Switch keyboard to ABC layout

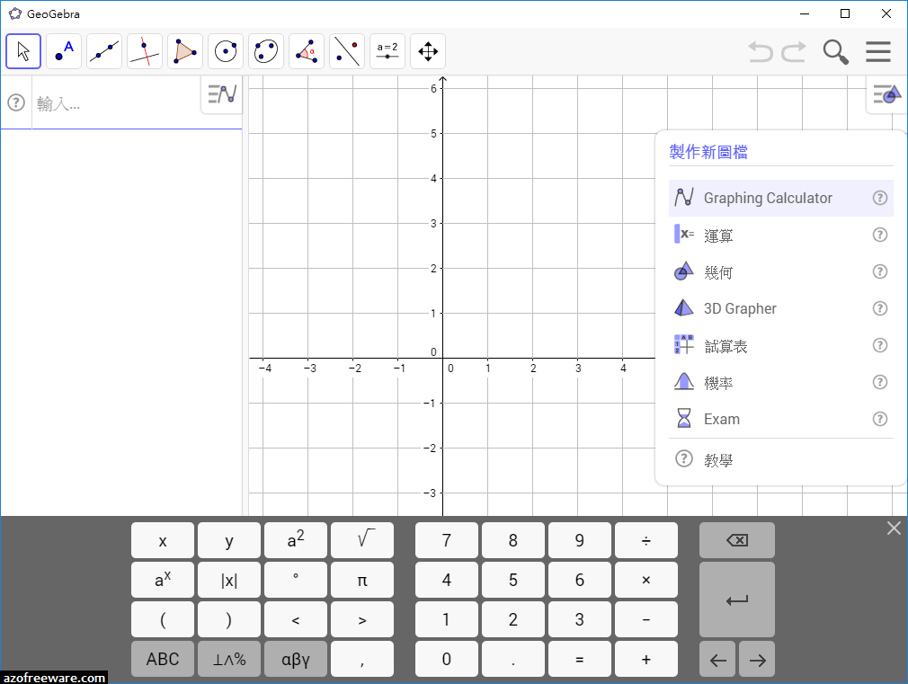coord(163,659)
